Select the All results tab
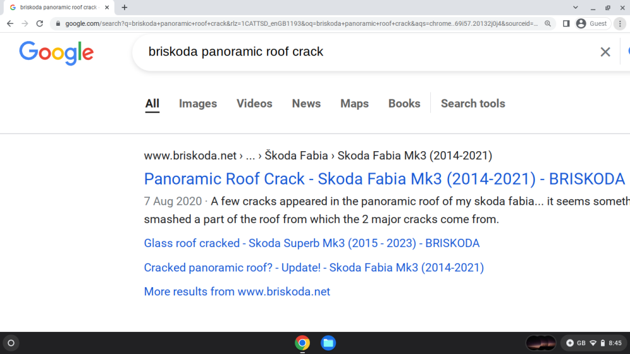The image size is (630, 354). tap(152, 104)
